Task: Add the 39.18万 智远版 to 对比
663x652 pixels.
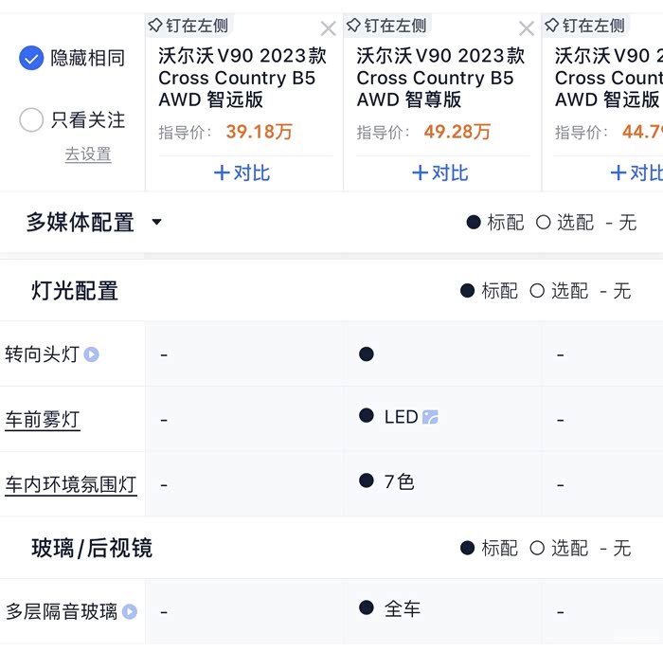Action: (242, 172)
